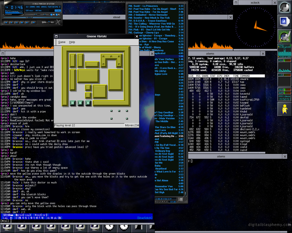The image size is (292, 233).
Task: Open IRC terminal window menu icon
Action: coord(3,54)
